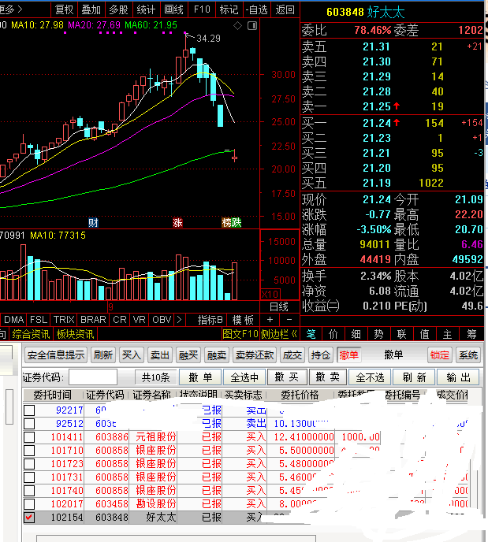Open the 系统 menu button
The image size is (488, 542).
(468, 355)
